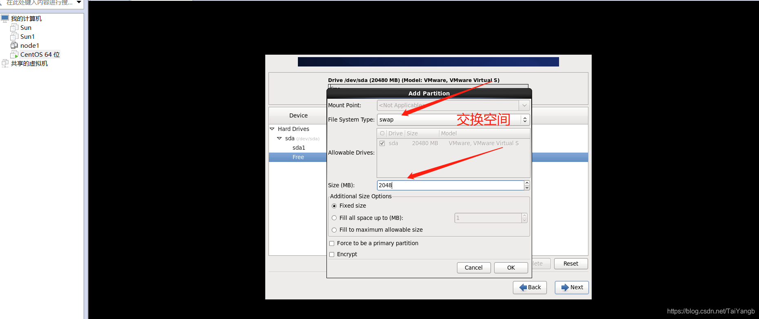Click the Size (MB) input field
The width and height of the screenshot is (759, 319).
451,185
